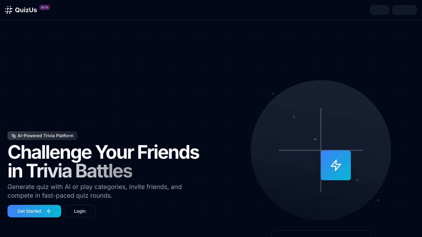The image size is (422, 237).
Task: Click the purple BETA badge
Action: (x=45, y=7)
